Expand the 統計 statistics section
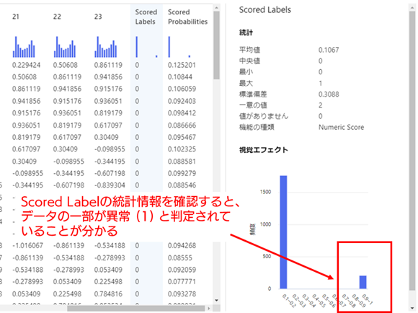The height and width of the screenshot is (313, 418). coord(246,32)
